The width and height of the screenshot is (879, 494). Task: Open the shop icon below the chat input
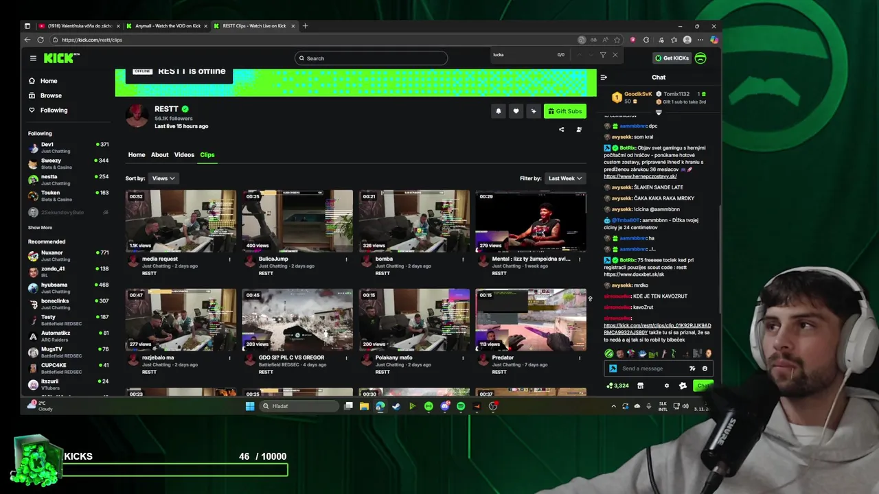tap(640, 386)
